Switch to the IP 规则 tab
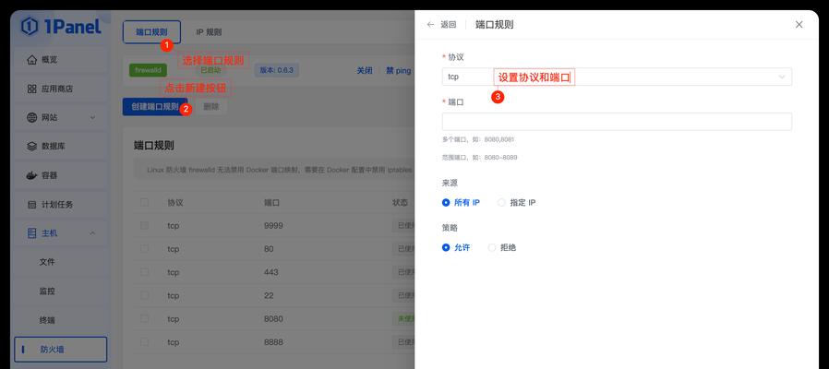 pos(209,31)
